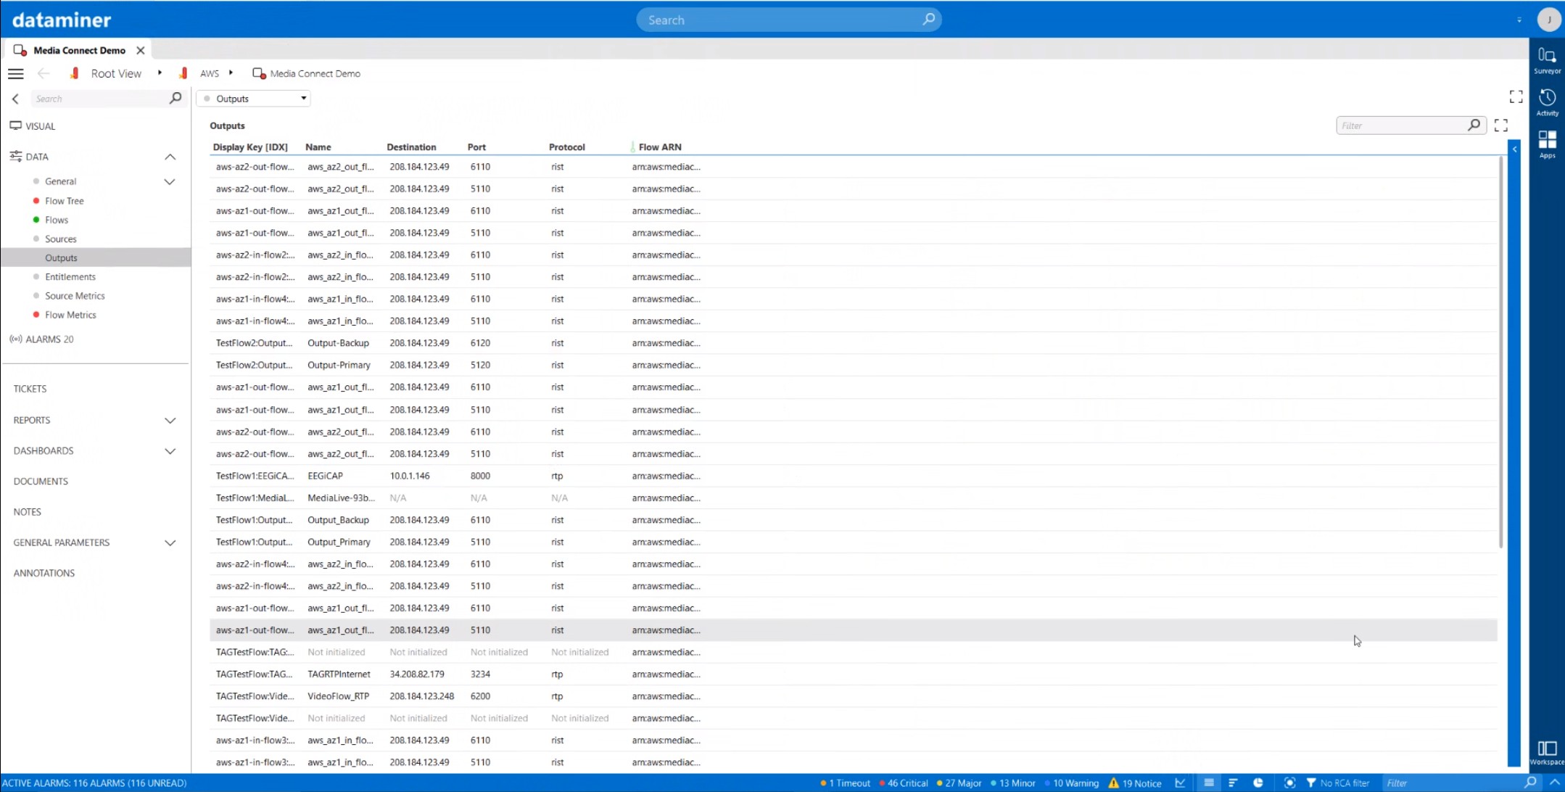Image resolution: width=1565 pixels, height=792 pixels.
Task: Select the alarm list view icon
Action: (1208, 783)
